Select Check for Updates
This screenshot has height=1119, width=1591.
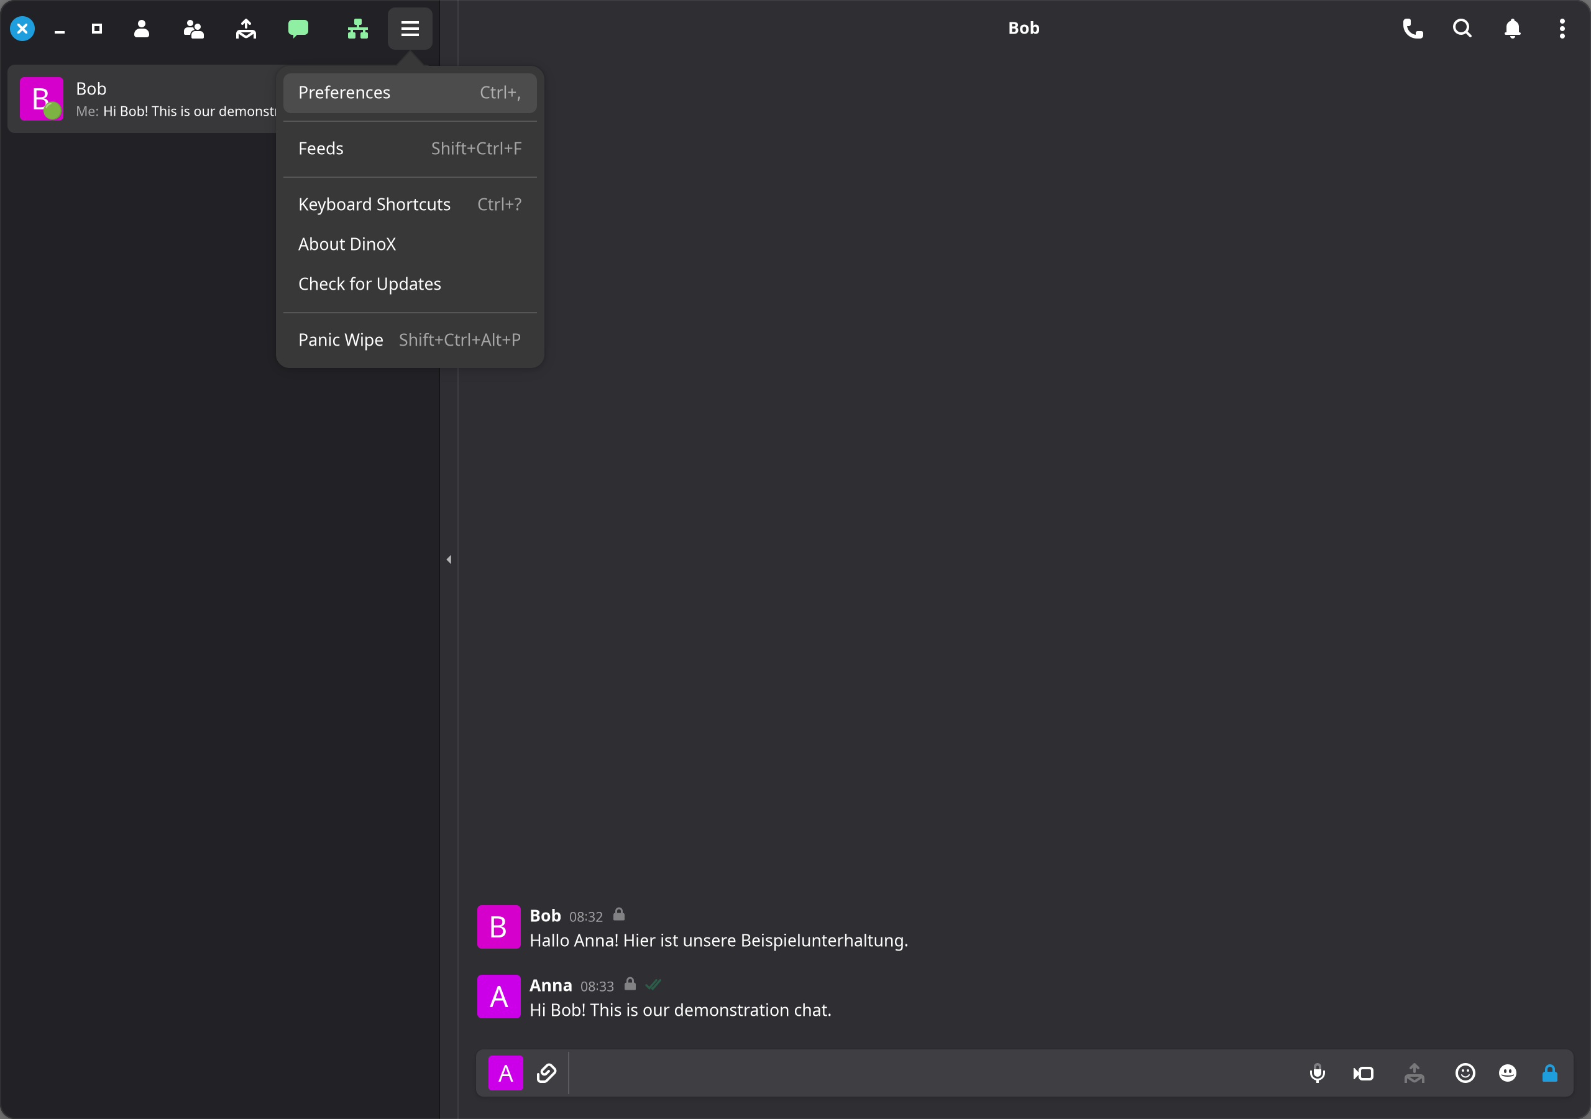pos(410,284)
